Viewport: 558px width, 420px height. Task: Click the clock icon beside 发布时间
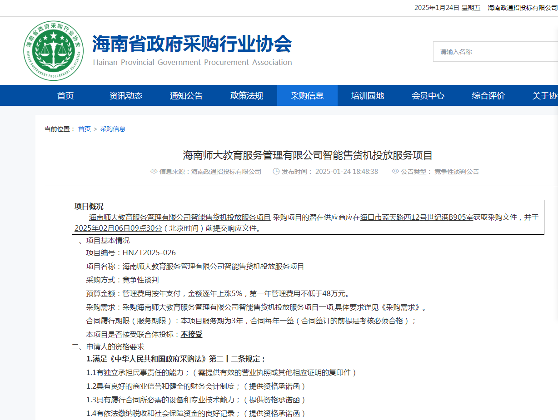point(276,172)
